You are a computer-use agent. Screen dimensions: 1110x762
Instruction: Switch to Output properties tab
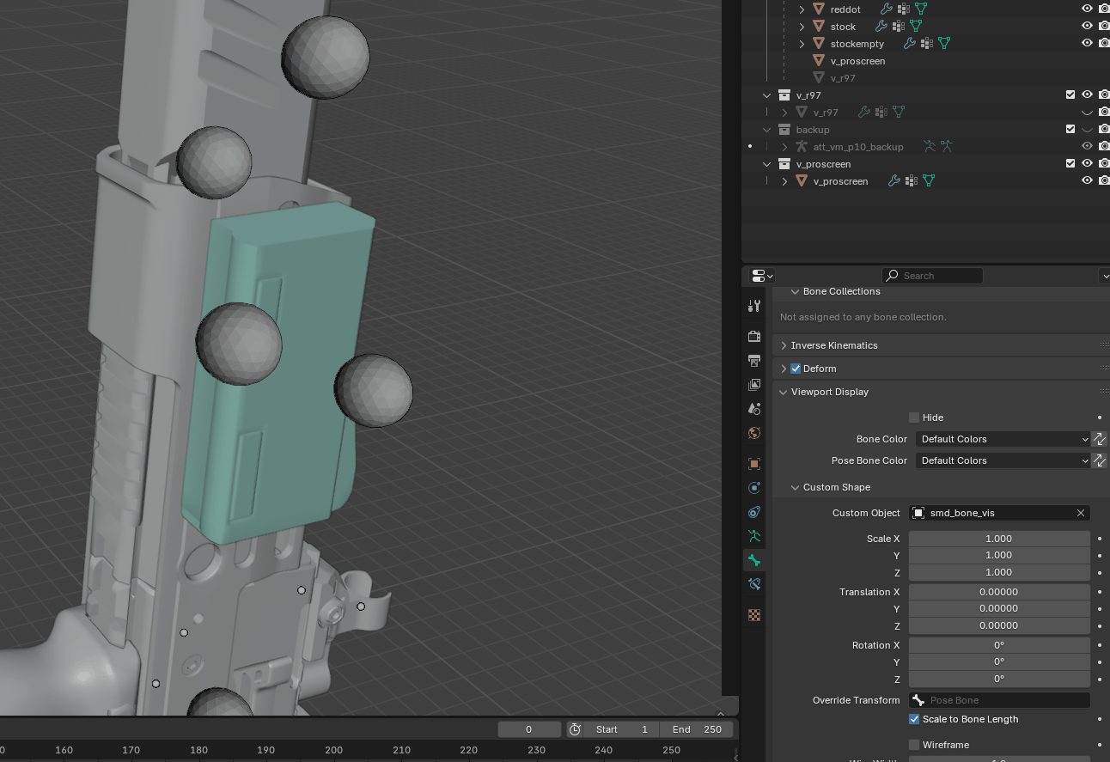point(754,361)
